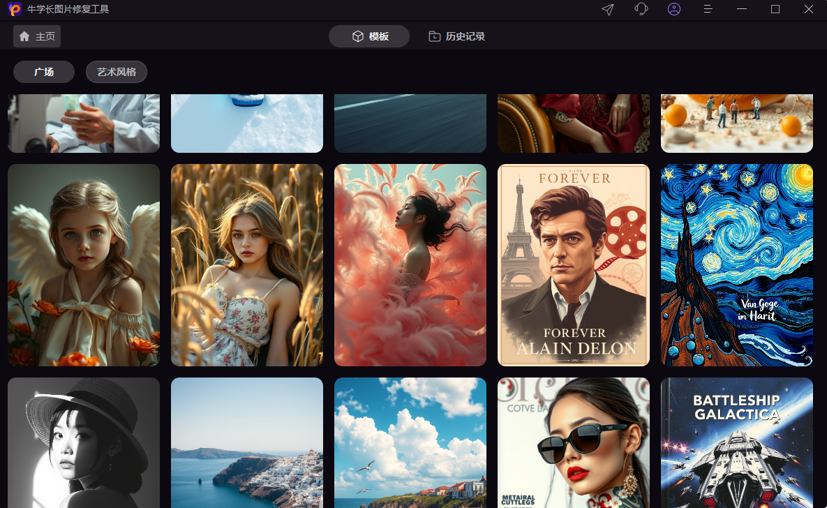Open the sunglasses magazine cover template
Viewport: 827px width, 508px height.
click(x=573, y=442)
